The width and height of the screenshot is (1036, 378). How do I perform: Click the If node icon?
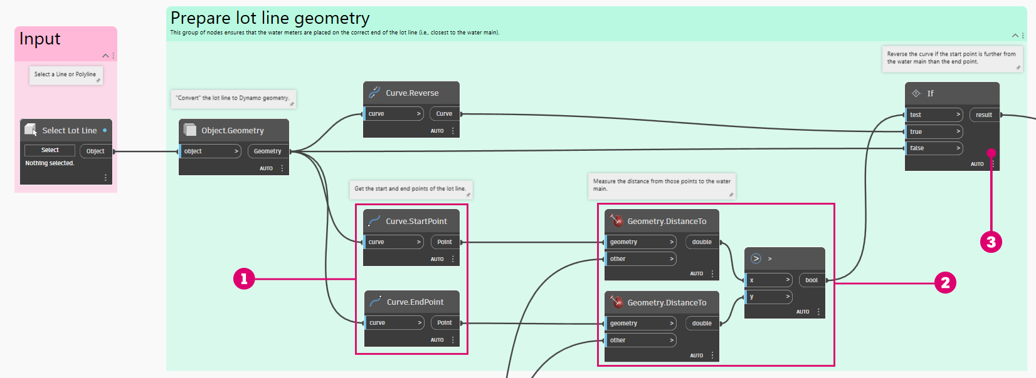pyautogui.click(x=916, y=93)
